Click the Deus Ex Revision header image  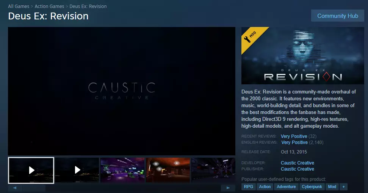click(303, 55)
